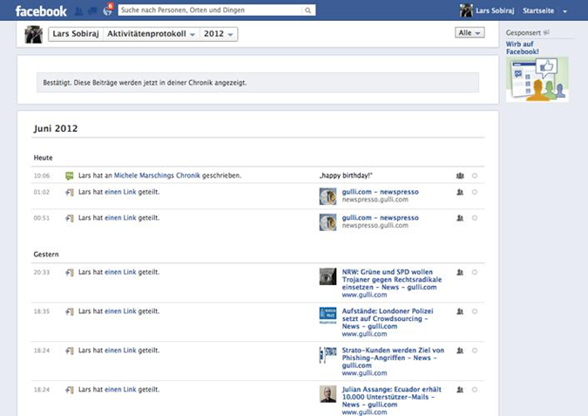Go to Startseite
This screenshot has height=416, width=588.
(x=538, y=10)
